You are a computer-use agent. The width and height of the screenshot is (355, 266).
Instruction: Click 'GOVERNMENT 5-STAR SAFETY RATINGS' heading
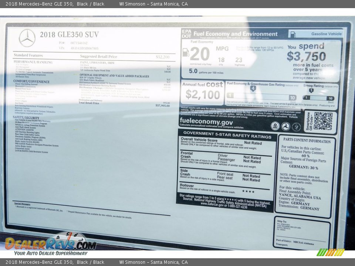pyautogui.click(x=227, y=135)
